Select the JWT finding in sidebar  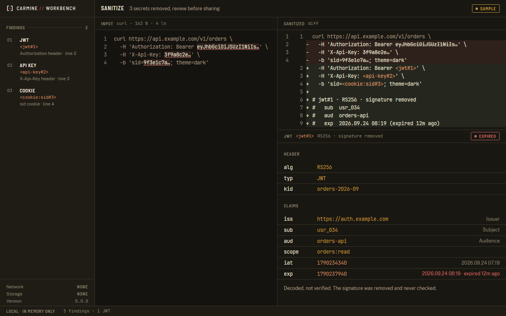point(47,47)
